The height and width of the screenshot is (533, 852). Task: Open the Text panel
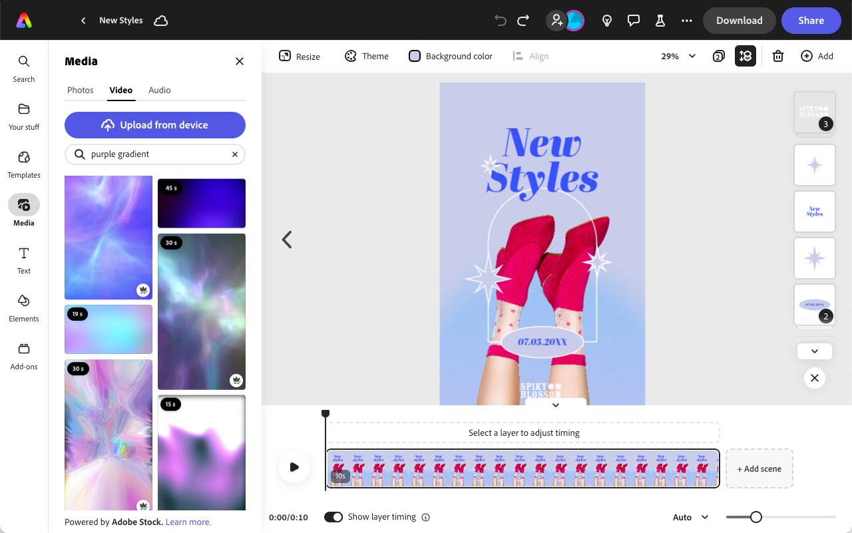[x=23, y=260]
